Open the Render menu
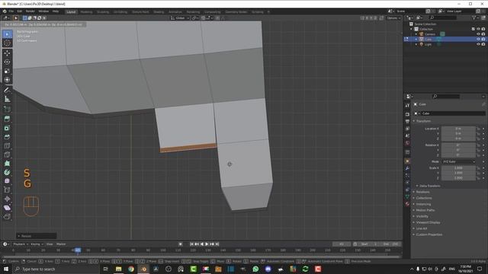Screen dimensions: 488x274 [30, 11]
